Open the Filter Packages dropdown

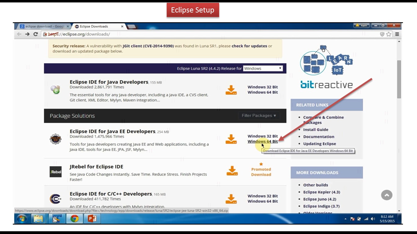[x=259, y=115]
